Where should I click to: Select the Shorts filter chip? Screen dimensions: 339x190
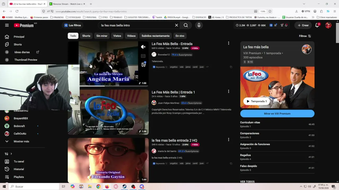pyautogui.click(x=86, y=36)
